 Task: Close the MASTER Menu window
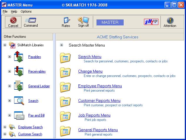[x=181, y=5]
